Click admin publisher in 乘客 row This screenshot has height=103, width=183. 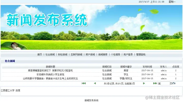[164, 70]
